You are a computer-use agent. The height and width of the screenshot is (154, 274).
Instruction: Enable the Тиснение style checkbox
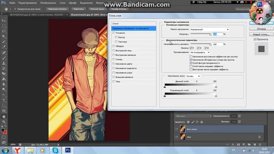[114, 33]
